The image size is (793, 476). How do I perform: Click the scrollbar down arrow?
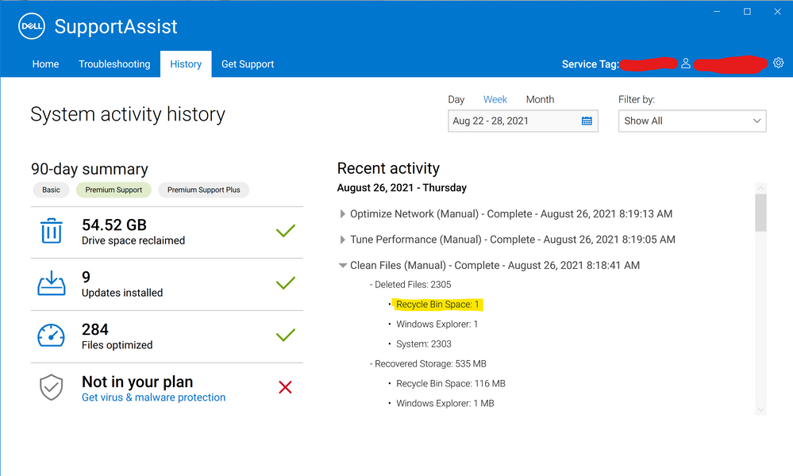[760, 410]
